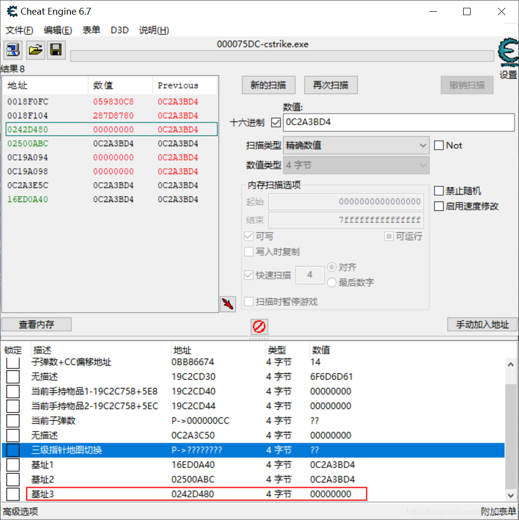Select the 基址2 description
519x520 pixels.
[43, 479]
